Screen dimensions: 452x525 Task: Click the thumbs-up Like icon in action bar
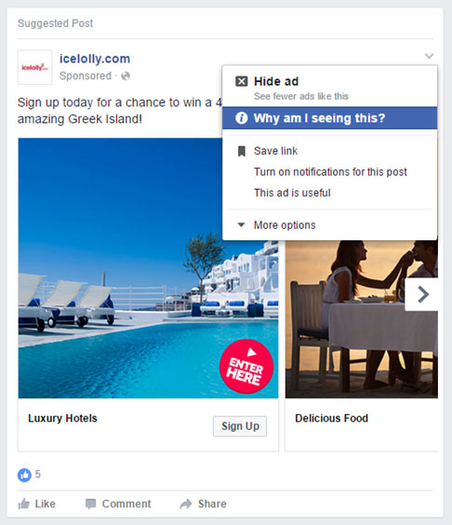(x=24, y=504)
